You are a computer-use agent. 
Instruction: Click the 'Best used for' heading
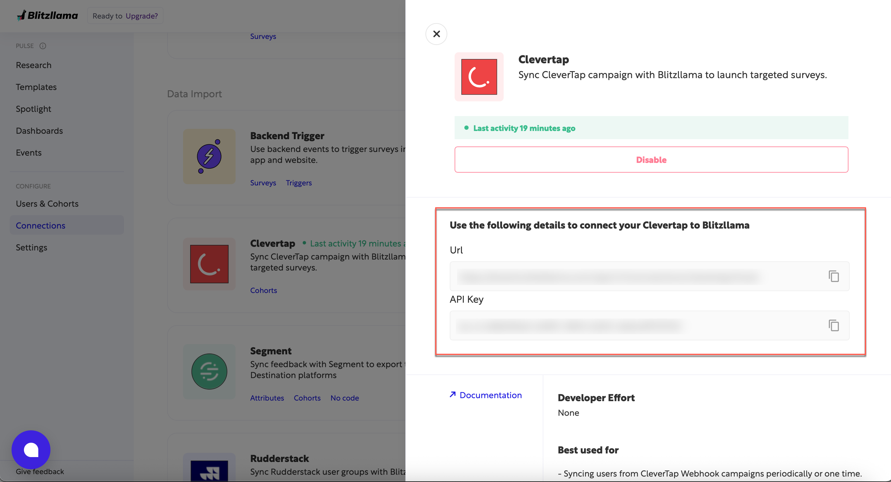click(588, 450)
